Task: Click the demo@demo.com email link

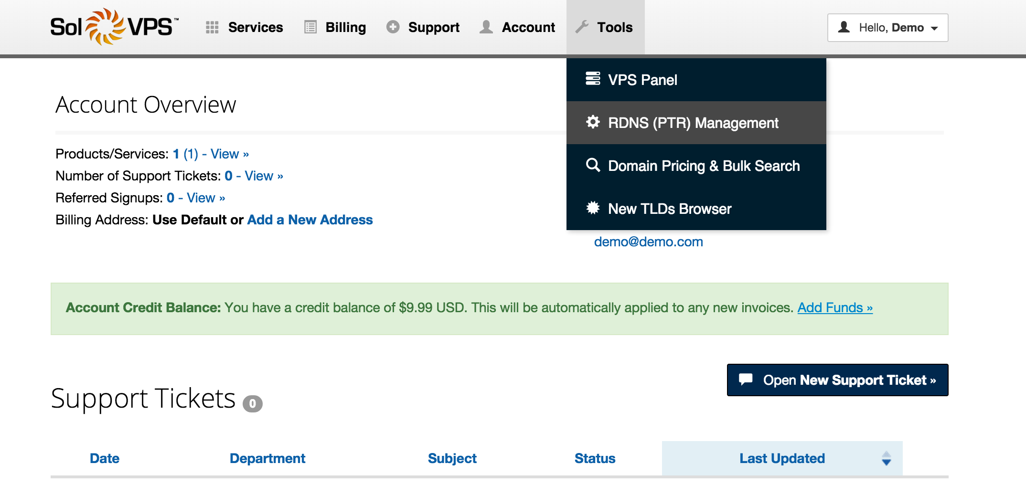Action: [648, 242]
